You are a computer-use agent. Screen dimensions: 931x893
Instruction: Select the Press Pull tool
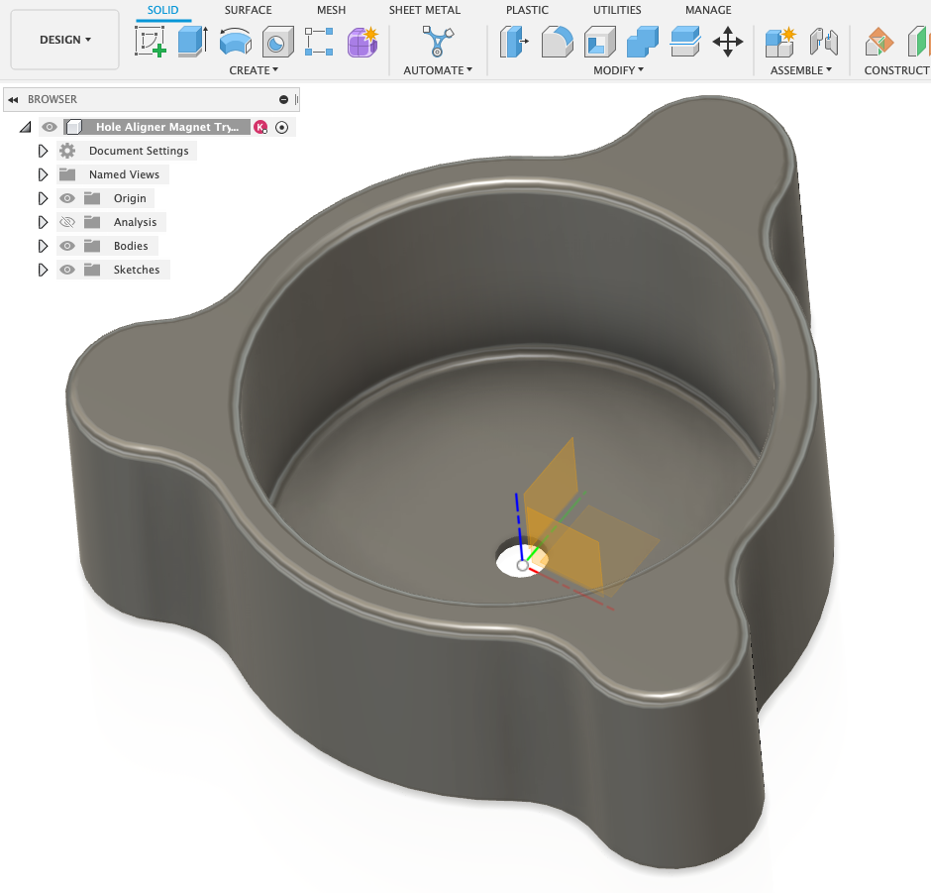tap(514, 42)
